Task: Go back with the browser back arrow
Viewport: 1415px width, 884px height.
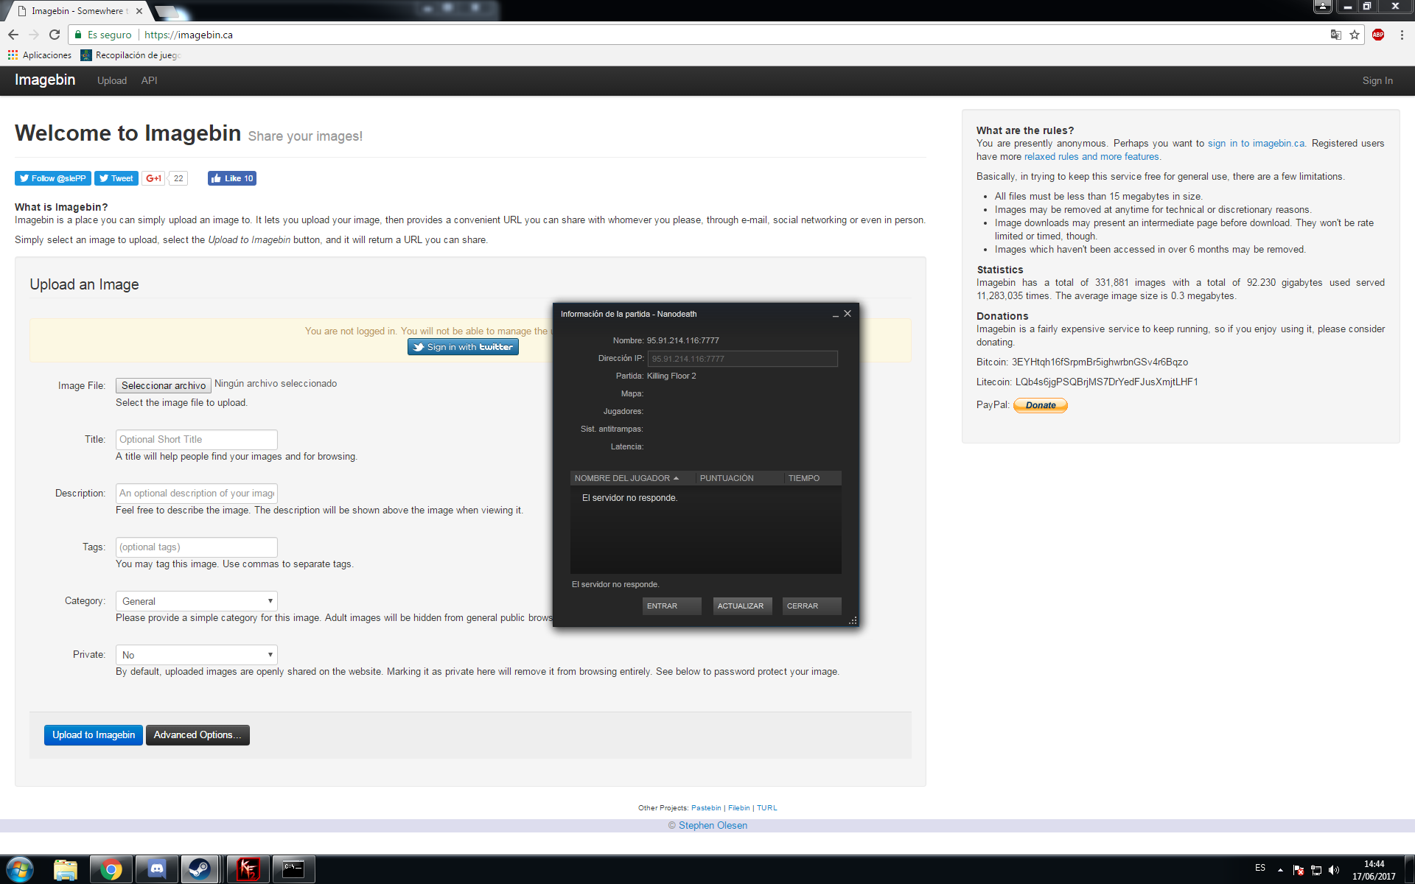Action: [x=13, y=35]
